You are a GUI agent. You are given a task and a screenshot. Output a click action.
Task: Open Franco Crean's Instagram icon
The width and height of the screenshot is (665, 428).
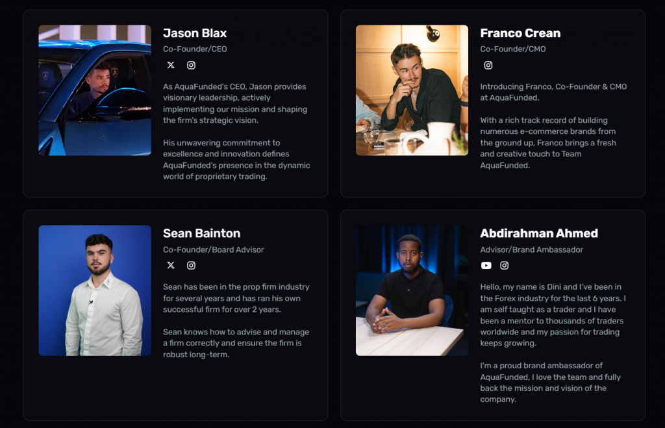pyautogui.click(x=488, y=65)
